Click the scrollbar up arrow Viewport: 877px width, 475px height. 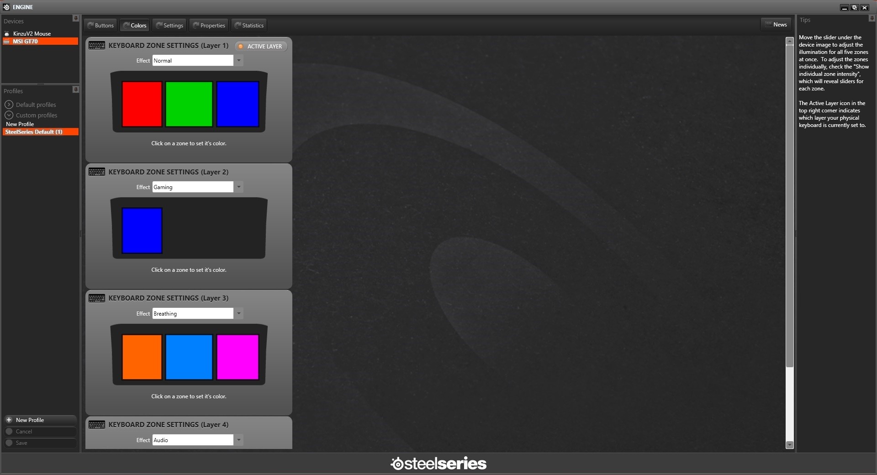tap(789, 41)
